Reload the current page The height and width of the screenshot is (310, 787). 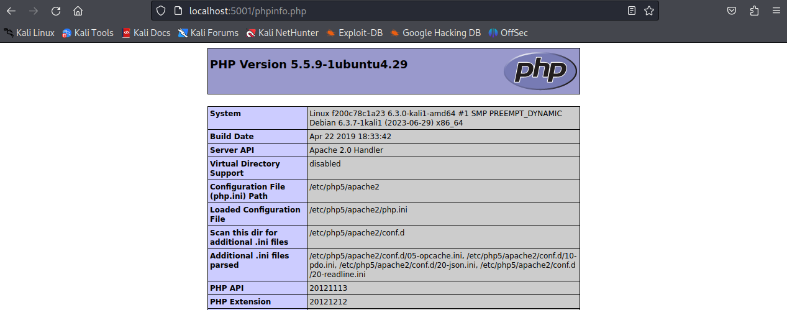tap(56, 11)
